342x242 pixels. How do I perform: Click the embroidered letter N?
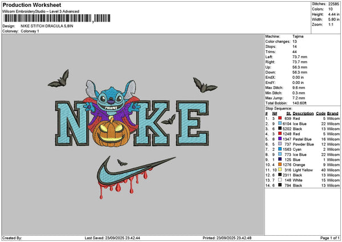coord(72,123)
